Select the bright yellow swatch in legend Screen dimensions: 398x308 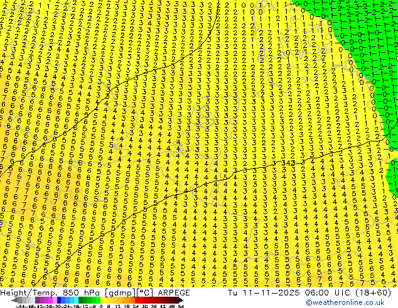click(x=102, y=300)
